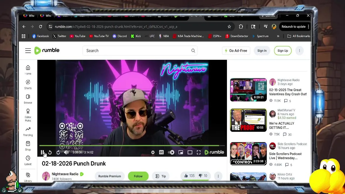This screenshot has width=345, height=194.
Task: Click the Go Ad-Free button
Action: pos(236,51)
